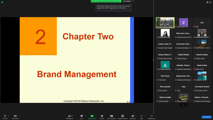Select the Armelita Maharani tile
The image size is (213, 120).
[165, 65]
